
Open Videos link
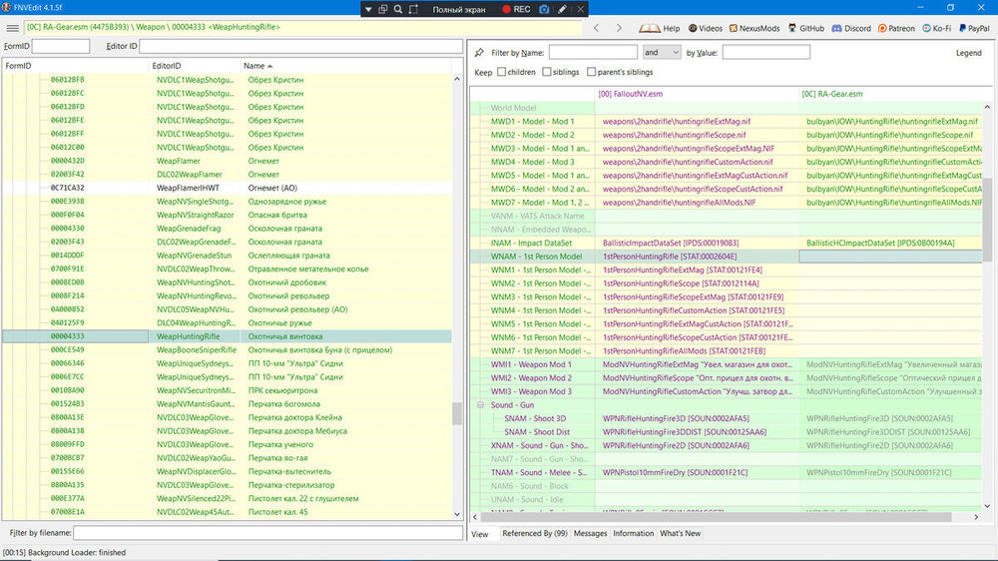[706, 29]
